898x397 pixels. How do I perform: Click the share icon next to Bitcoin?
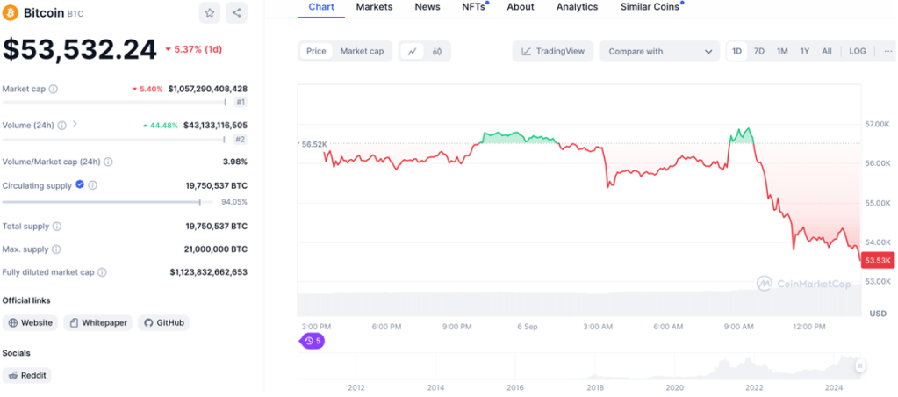point(237,12)
